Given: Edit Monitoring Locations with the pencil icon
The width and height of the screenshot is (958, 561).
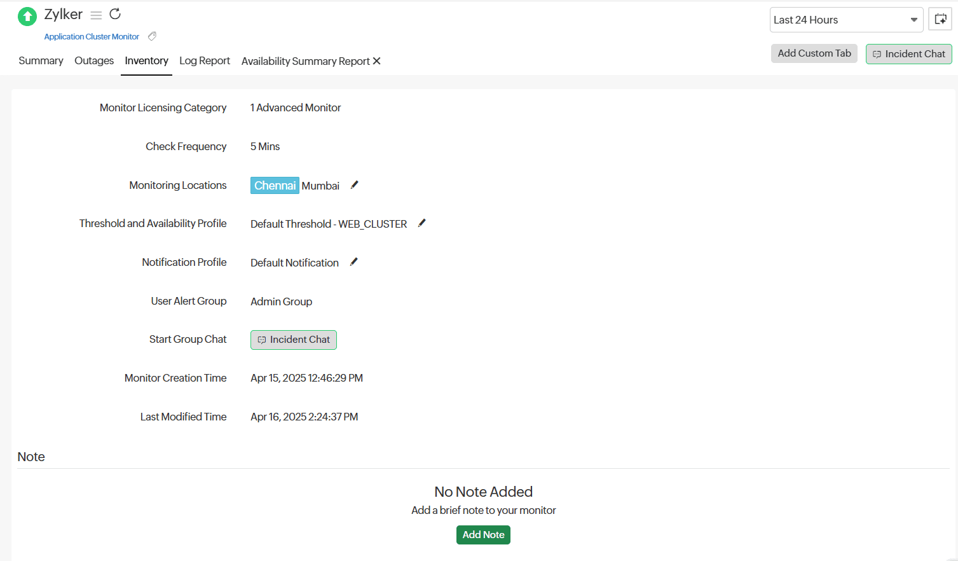Looking at the screenshot, I should (x=355, y=185).
